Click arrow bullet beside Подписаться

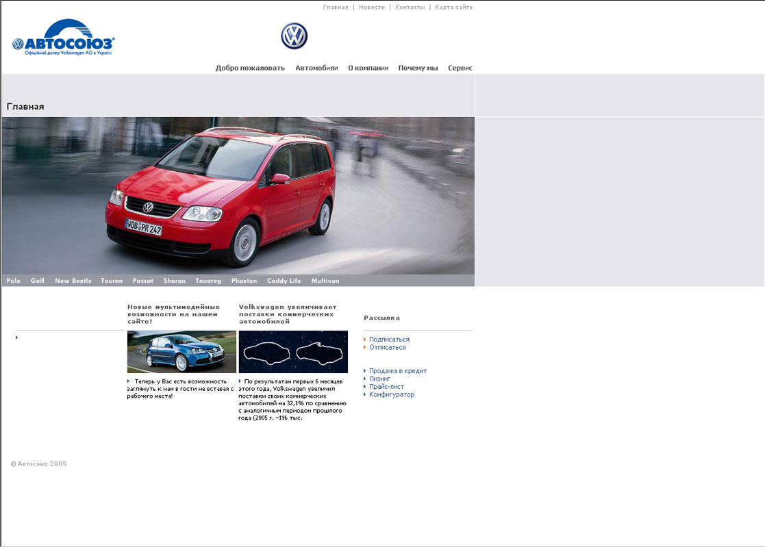[x=365, y=340]
